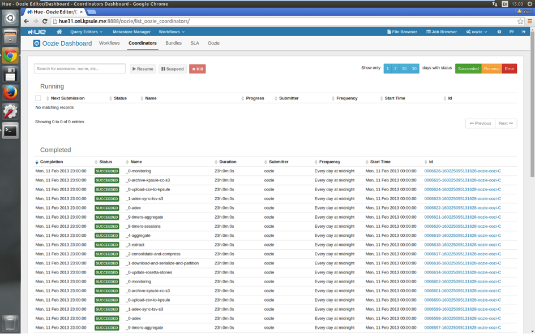Expand the Workflows navbar dropdown
535x334 pixels.
point(172,32)
